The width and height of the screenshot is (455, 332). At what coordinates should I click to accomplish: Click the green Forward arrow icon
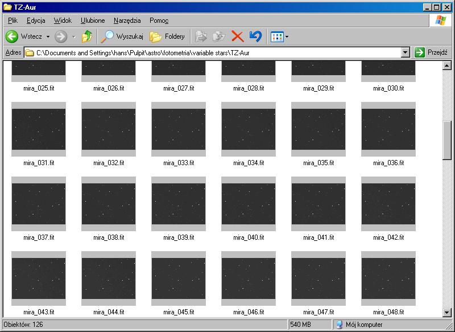pos(61,36)
